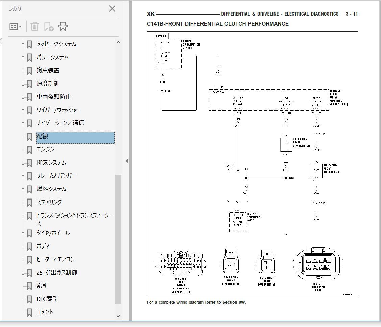The height and width of the screenshot is (327, 381).
Task: Expand the パワーシステム bookmark node
Action: click(x=23, y=57)
